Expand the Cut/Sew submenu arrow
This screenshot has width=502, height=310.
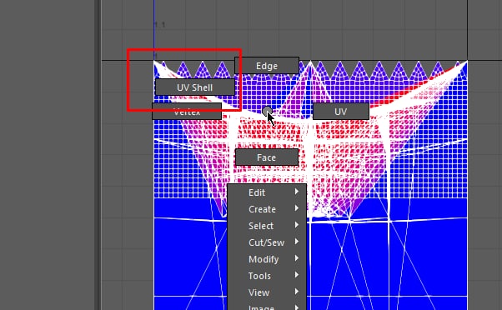297,242
